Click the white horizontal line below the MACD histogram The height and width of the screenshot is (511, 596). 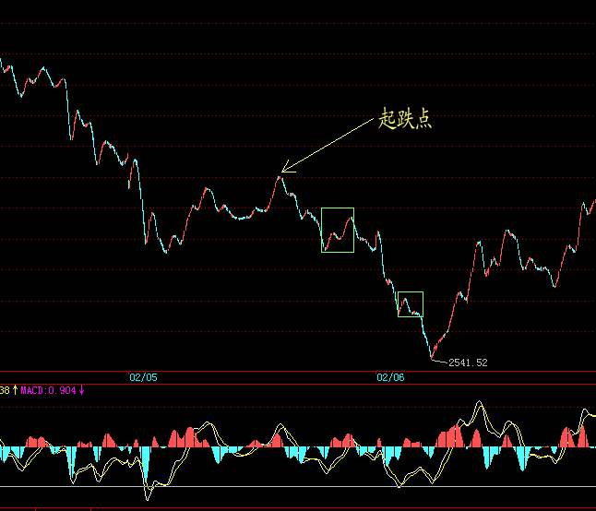pyautogui.click(x=298, y=487)
